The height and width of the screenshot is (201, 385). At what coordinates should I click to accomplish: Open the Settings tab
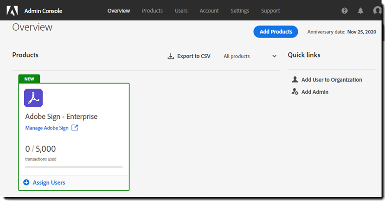coord(240,11)
